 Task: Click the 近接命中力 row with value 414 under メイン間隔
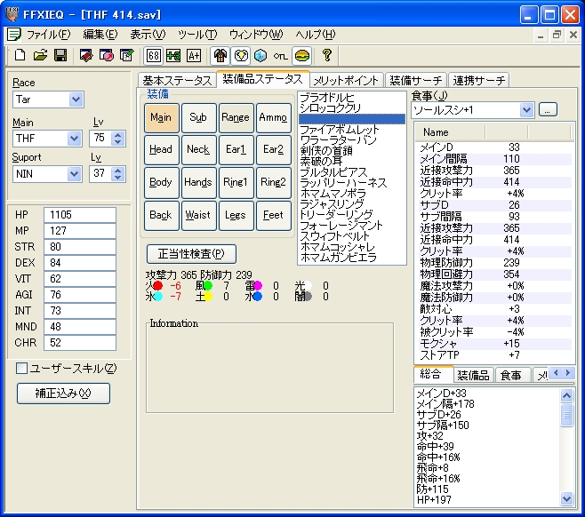pyautogui.click(x=494, y=182)
